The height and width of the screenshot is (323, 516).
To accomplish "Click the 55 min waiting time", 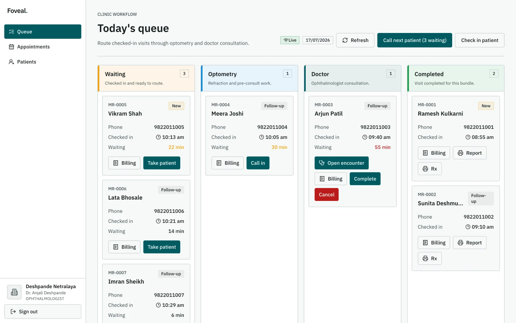I will (382, 147).
